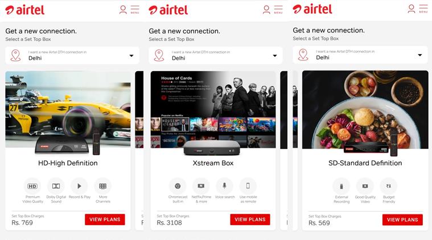This screenshot has height=240, width=432.
Task: Click the Use mobile as remote icon
Action: click(248, 187)
